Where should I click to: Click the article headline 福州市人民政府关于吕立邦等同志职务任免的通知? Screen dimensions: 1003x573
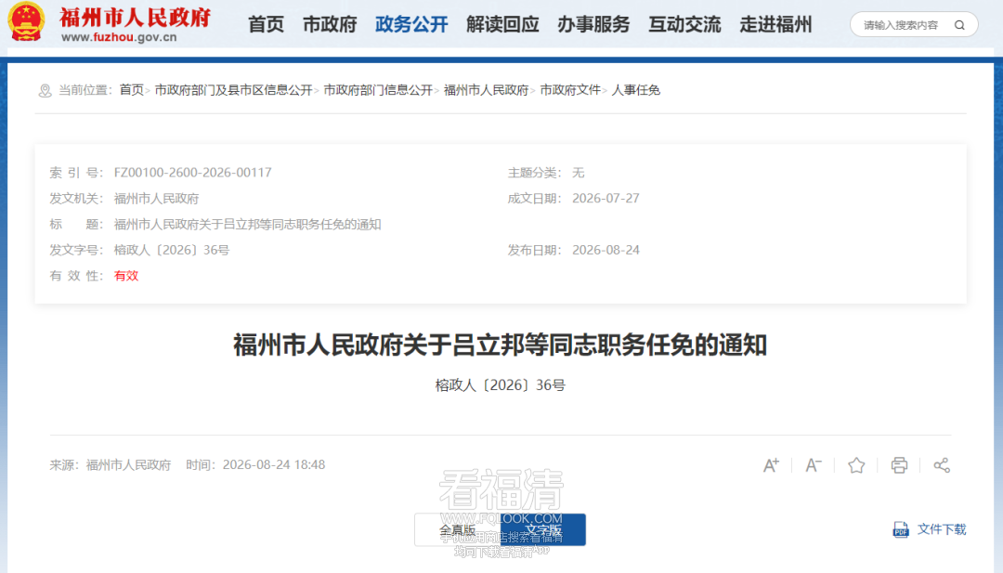coord(501,345)
